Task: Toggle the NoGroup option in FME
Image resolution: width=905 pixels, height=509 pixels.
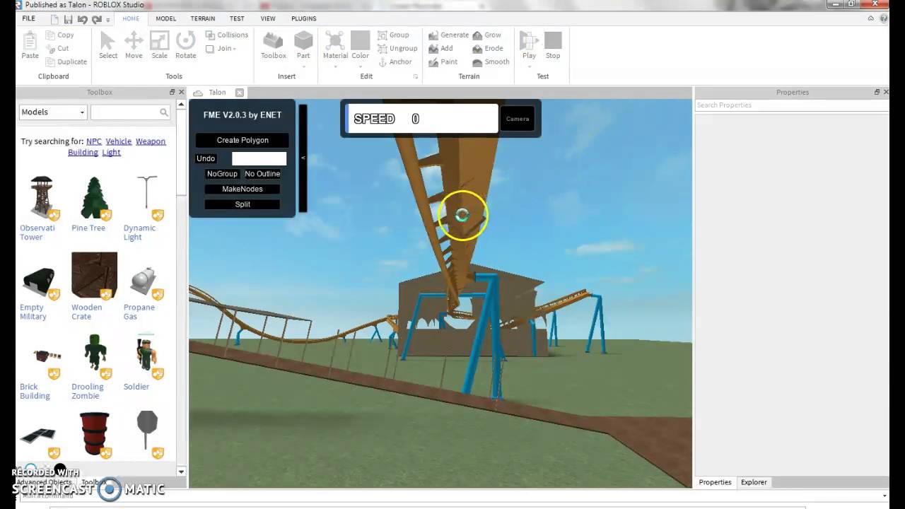Action: 222,174
